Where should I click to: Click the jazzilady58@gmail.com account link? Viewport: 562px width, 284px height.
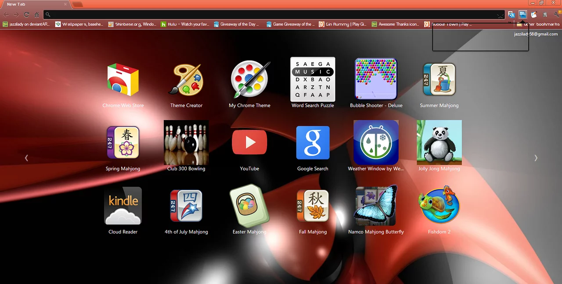536,34
